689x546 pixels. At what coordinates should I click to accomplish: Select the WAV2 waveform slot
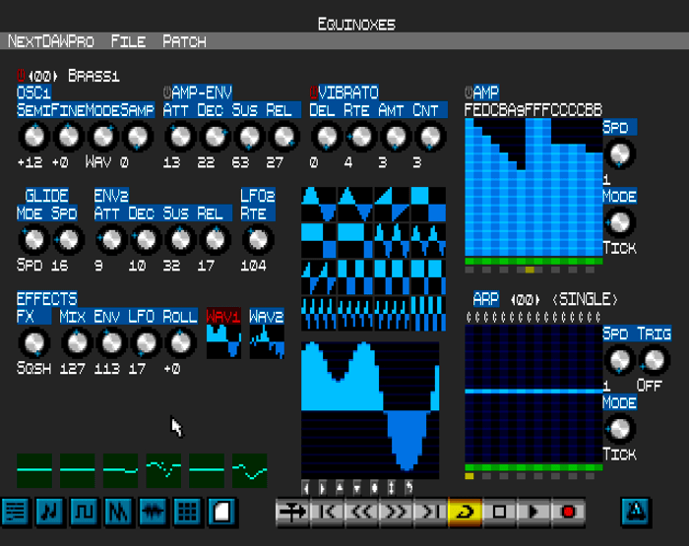click(x=267, y=334)
